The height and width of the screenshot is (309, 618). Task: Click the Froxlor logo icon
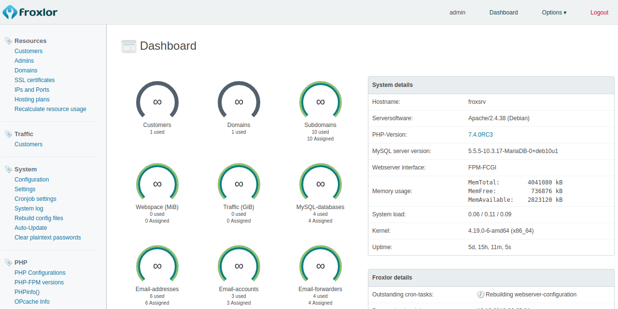(x=10, y=12)
